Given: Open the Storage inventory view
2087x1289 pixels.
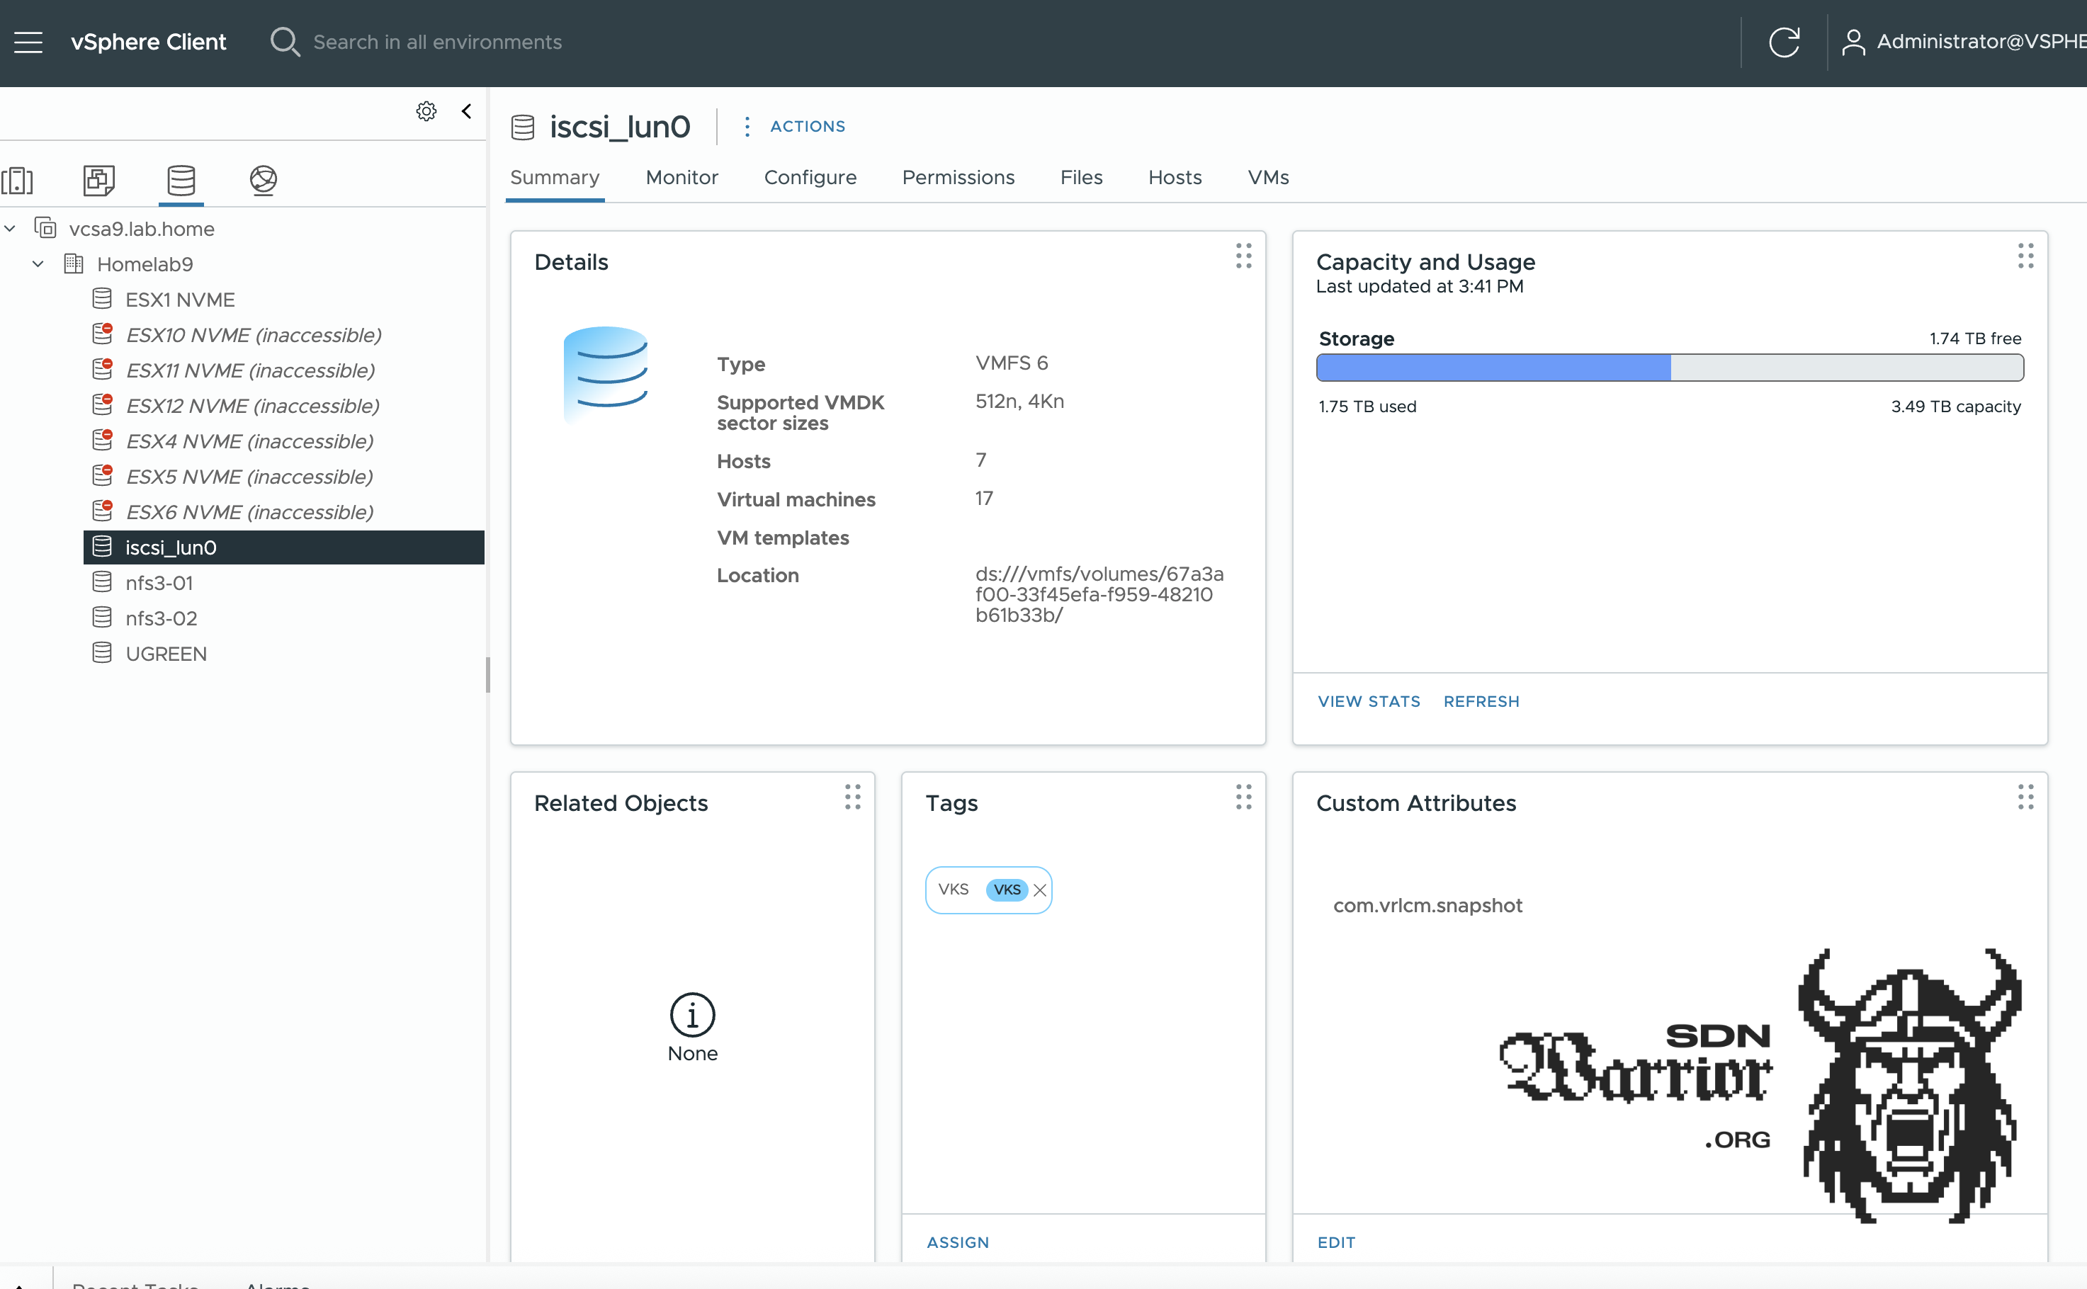Looking at the screenshot, I should [181, 180].
